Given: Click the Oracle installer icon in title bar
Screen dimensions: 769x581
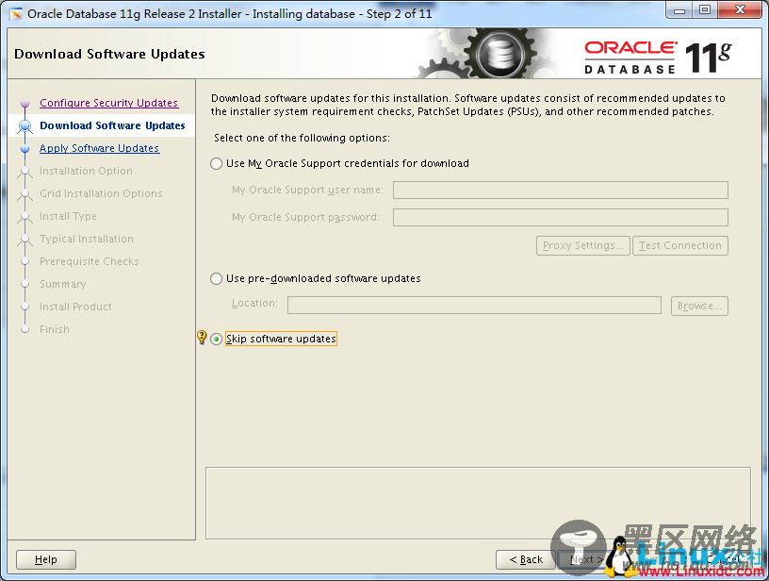Looking at the screenshot, I should (x=16, y=14).
